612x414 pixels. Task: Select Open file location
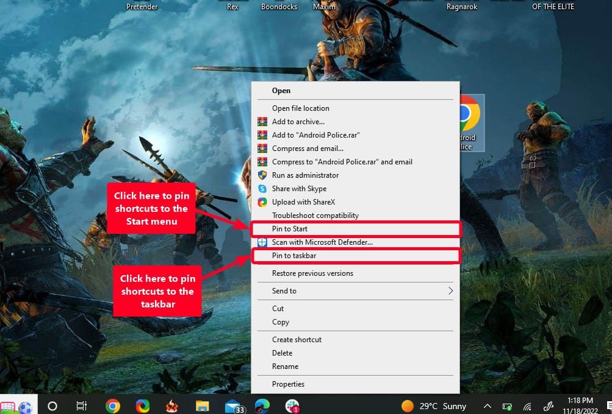[x=300, y=108]
